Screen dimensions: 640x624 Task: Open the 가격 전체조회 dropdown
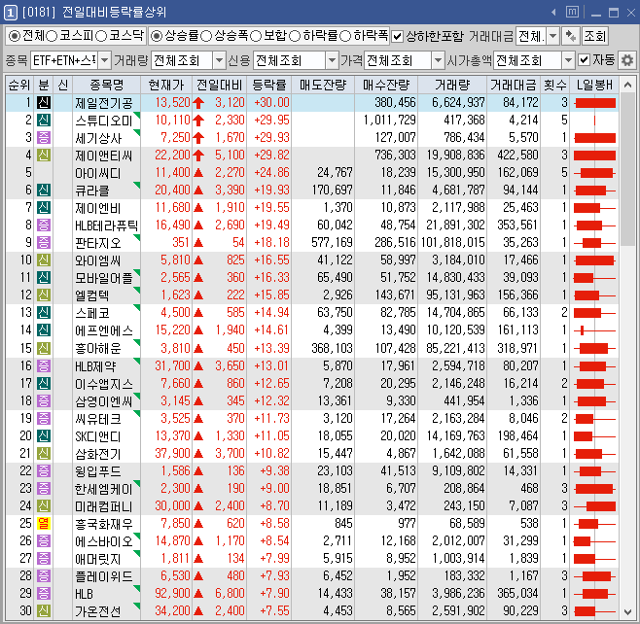(x=438, y=61)
